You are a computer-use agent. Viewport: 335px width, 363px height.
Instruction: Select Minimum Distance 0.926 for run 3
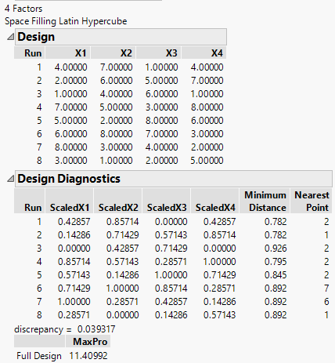pyautogui.click(x=276, y=249)
